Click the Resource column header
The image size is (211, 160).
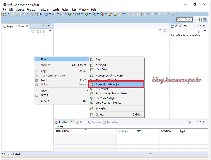click(x=126, y=131)
